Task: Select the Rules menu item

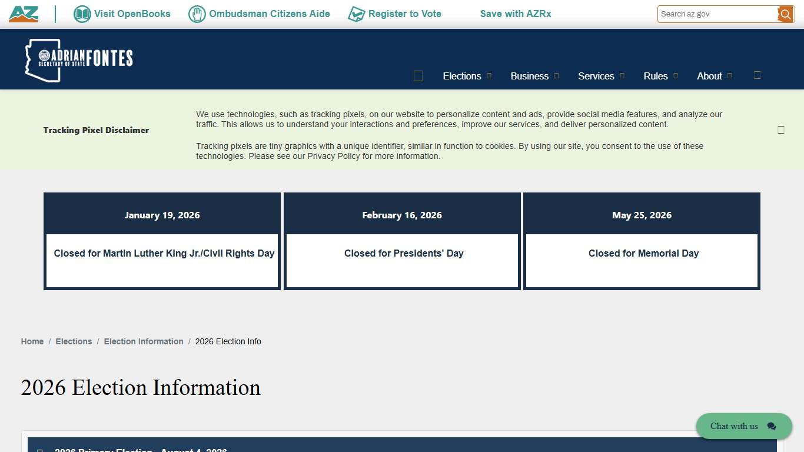Action: pos(655,76)
